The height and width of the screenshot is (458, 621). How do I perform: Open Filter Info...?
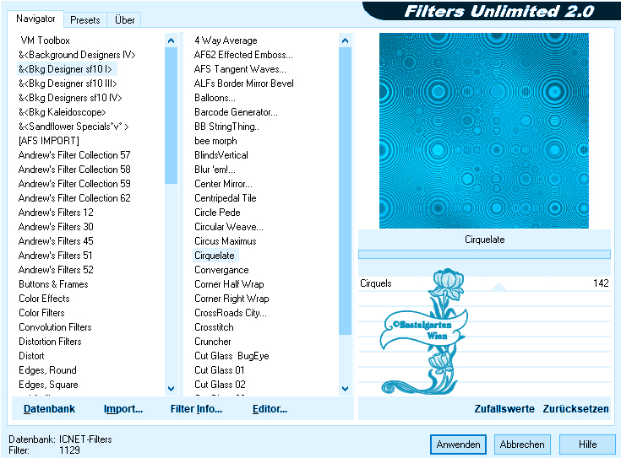[196, 408]
